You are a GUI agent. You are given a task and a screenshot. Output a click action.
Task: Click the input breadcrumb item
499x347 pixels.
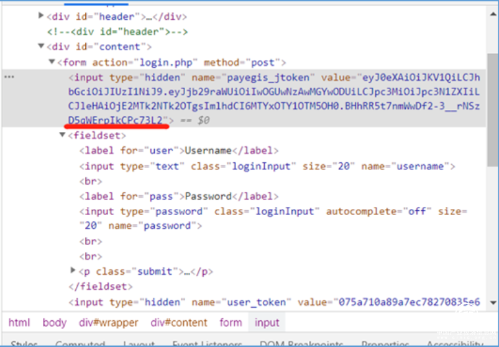(x=267, y=322)
